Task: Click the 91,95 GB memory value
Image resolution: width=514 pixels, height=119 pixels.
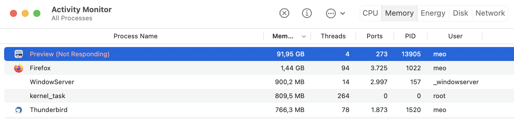Action: 291,54
